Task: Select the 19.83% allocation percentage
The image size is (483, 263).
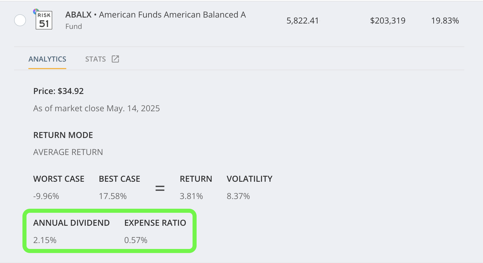Action: point(445,20)
